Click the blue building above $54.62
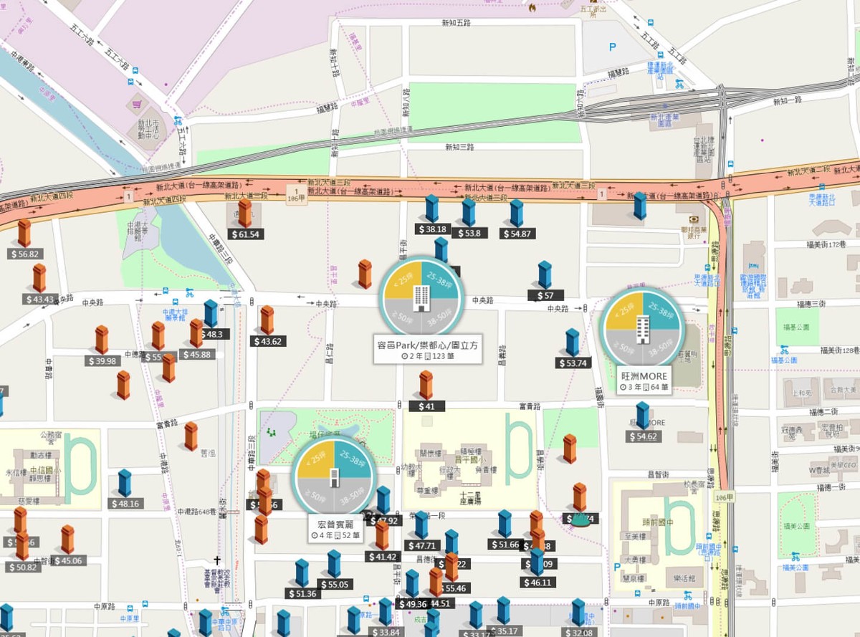The height and width of the screenshot is (637, 860). [643, 416]
